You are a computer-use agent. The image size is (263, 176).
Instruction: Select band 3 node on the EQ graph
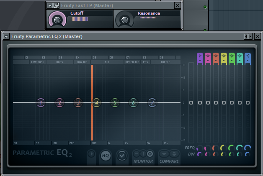coord(78,102)
